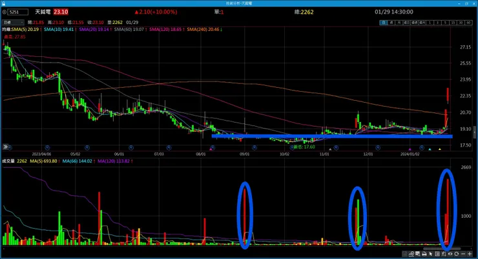
Task: Click the month marker icon below 09/01
Action: (x=255, y=148)
